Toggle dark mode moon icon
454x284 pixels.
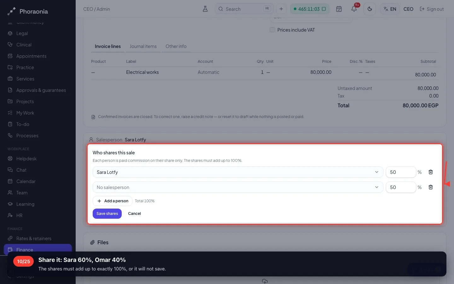click(370, 9)
